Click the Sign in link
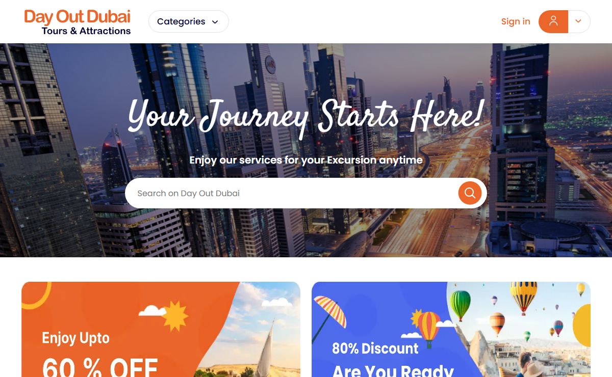Viewport: 612px width, 377px height. click(x=515, y=21)
